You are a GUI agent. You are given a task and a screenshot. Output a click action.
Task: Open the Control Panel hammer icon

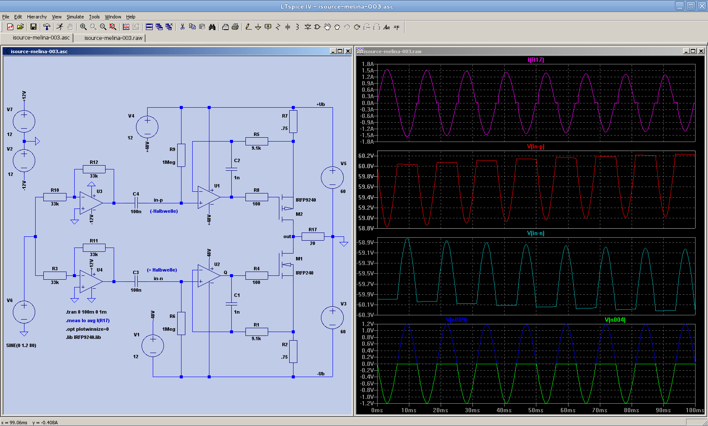(x=47, y=27)
